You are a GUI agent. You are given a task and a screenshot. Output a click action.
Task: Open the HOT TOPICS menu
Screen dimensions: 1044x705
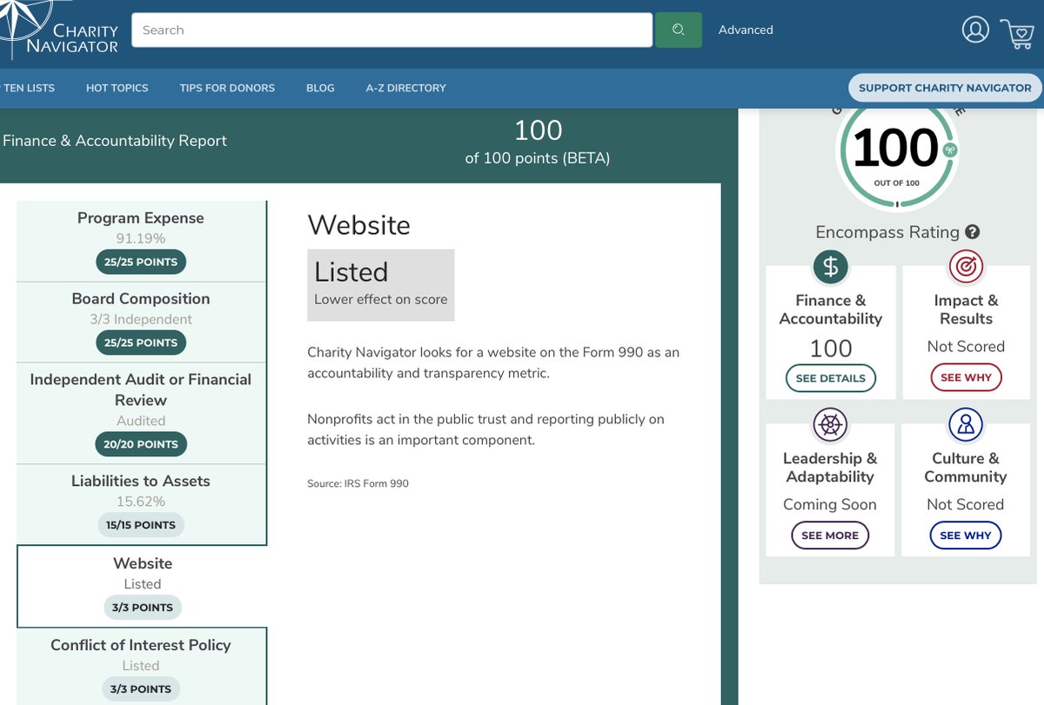[x=117, y=88]
